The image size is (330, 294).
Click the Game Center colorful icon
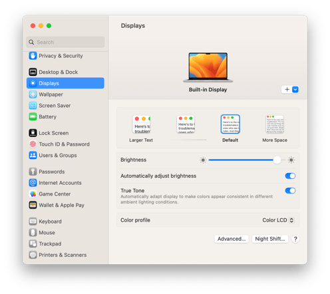click(33, 194)
